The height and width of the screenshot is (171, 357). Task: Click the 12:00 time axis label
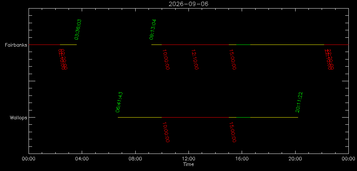(x=188, y=159)
